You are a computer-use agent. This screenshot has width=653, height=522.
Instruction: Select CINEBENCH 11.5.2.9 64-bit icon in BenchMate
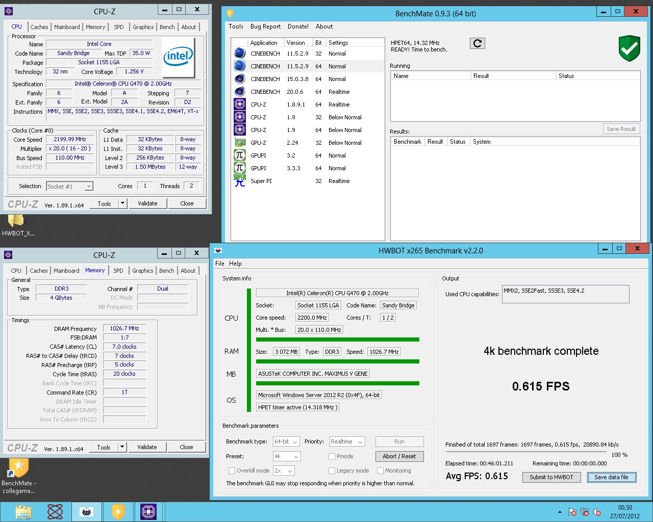[x=239, y=66]
